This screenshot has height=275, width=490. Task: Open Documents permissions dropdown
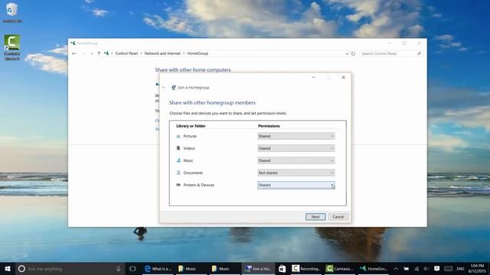point(296,173)
